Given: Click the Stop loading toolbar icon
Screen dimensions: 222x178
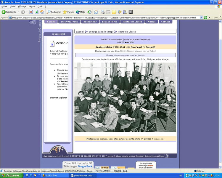Looking at the screenshot, I should 31,12.
